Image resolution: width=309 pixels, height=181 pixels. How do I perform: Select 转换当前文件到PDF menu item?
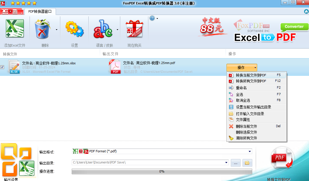click(257, 75)
